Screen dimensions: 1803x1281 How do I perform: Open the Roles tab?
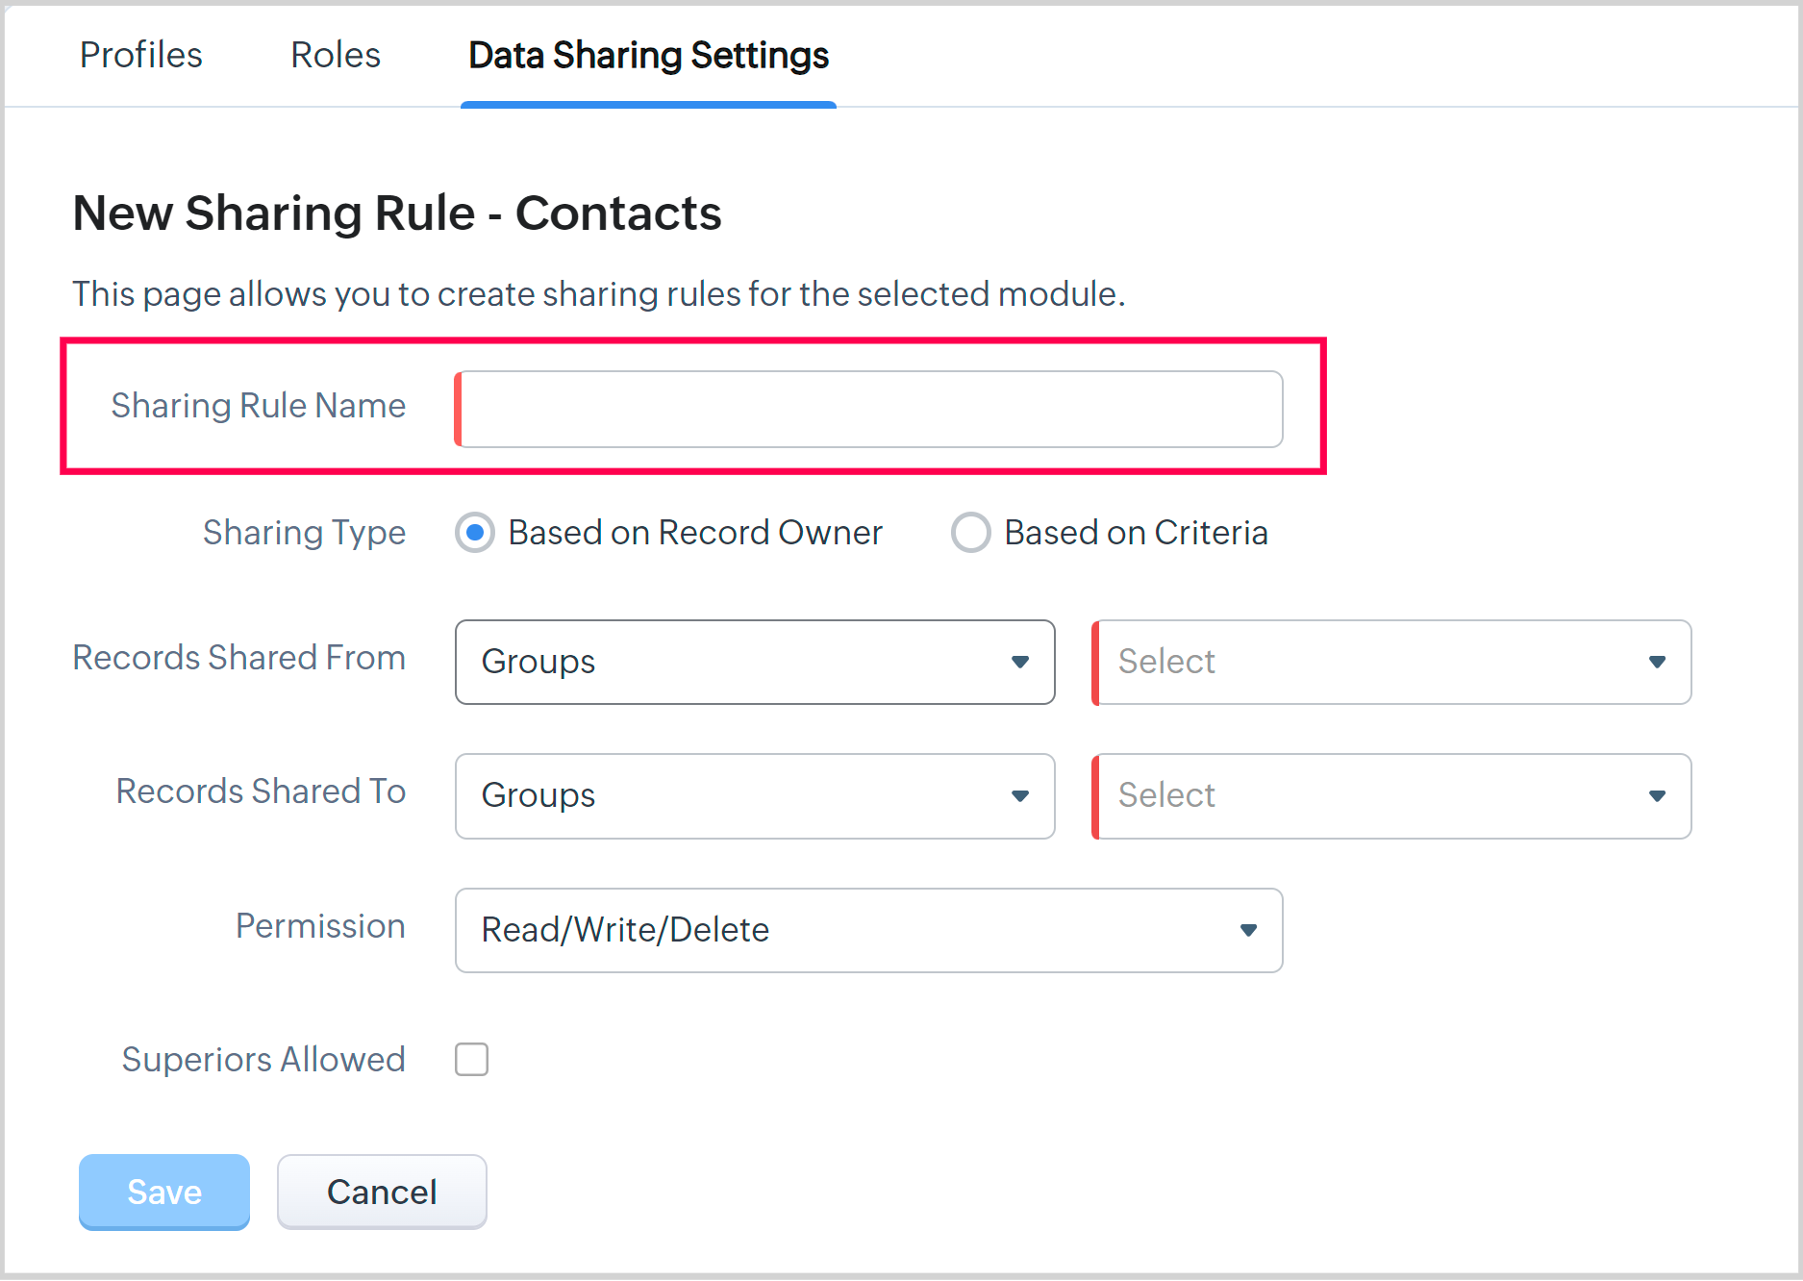tap(336, 55)
